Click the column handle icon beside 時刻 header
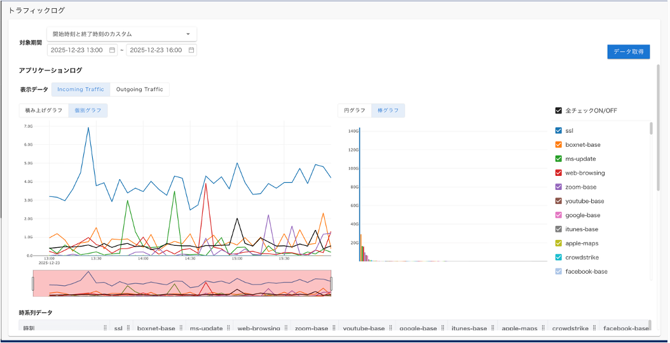The height and width of the screenshot is (343, 670). [x=106, y=328]
